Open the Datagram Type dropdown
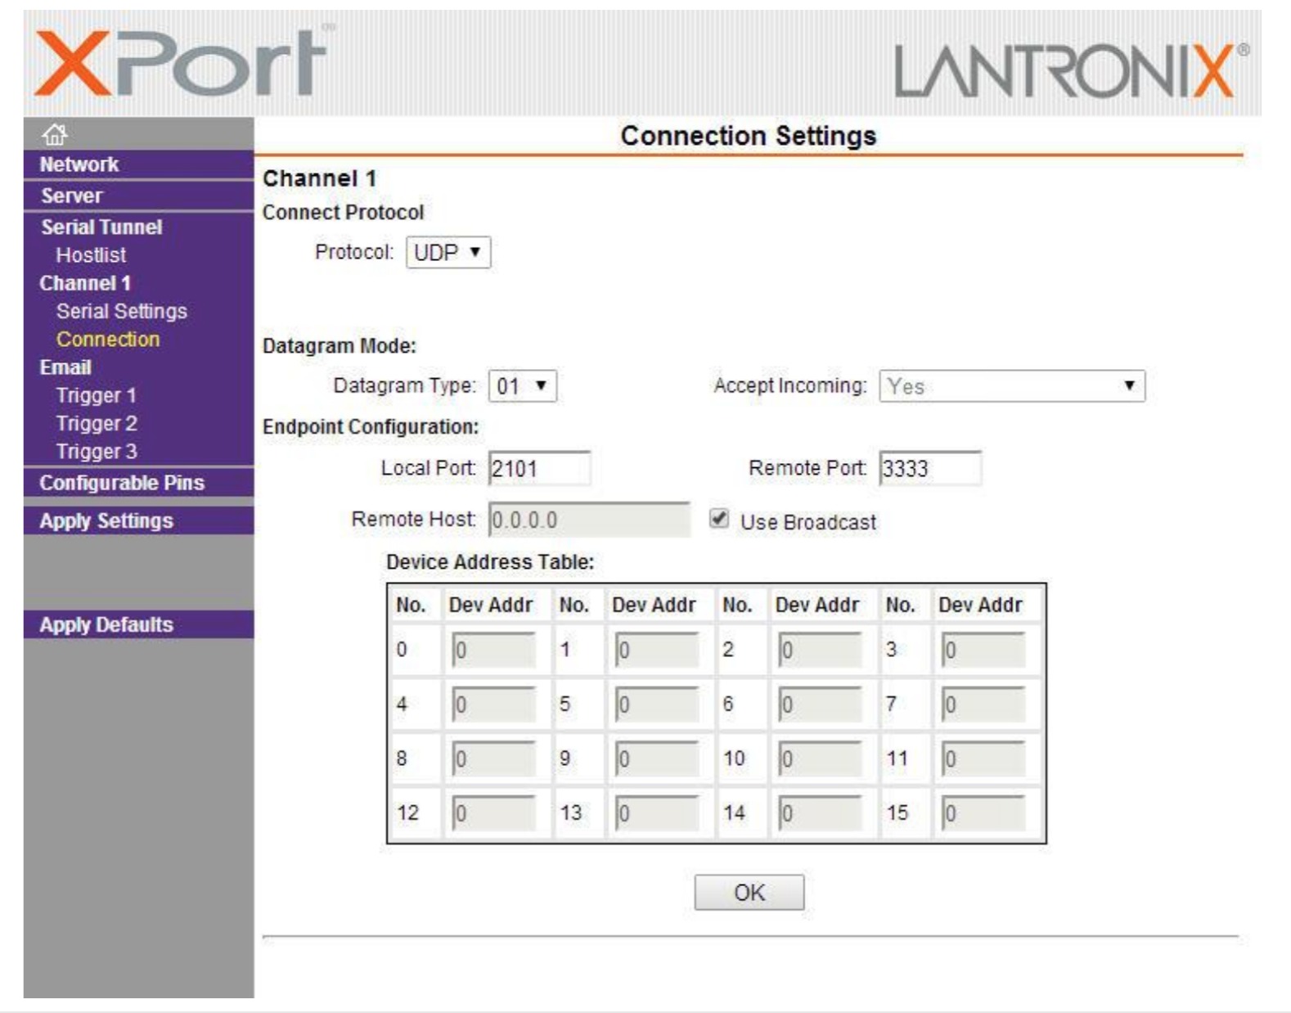Viewport: 1291px width, 1013px height. coord(522,386)
